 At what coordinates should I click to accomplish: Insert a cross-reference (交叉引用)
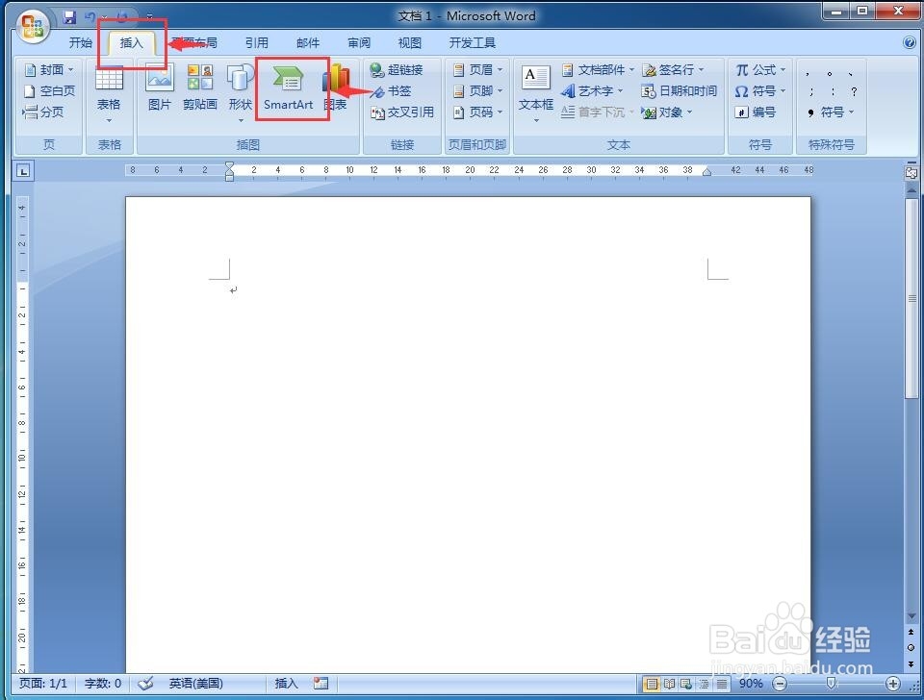[402, 112]
